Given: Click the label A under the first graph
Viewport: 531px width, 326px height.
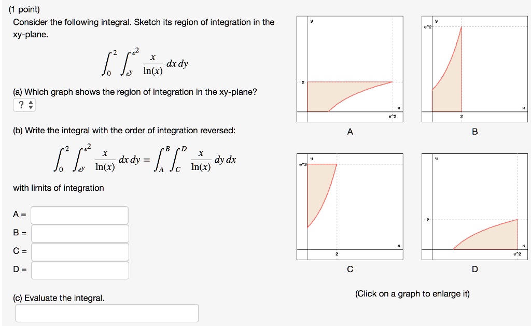Looking at the screenshot, I should [351, 132].
